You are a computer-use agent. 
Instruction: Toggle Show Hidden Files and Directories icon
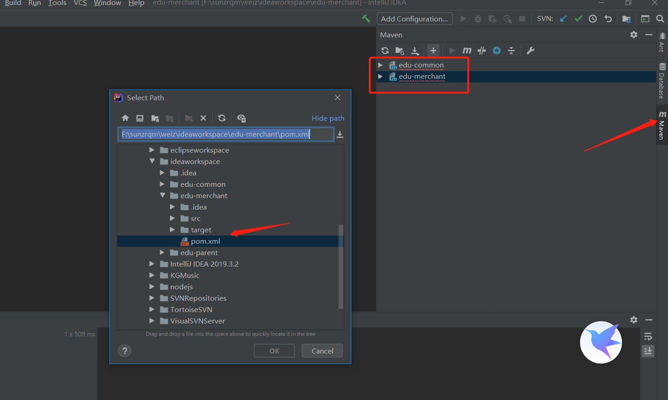coord(242,118)
